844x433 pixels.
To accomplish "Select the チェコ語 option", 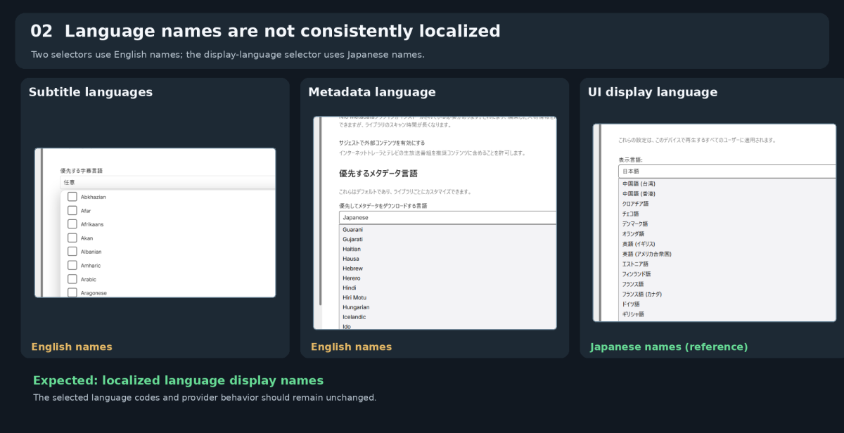I will pyautogui.click(x=727, y=214).
